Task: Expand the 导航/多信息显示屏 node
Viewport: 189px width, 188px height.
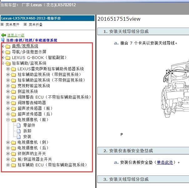Action: point(3,52)
